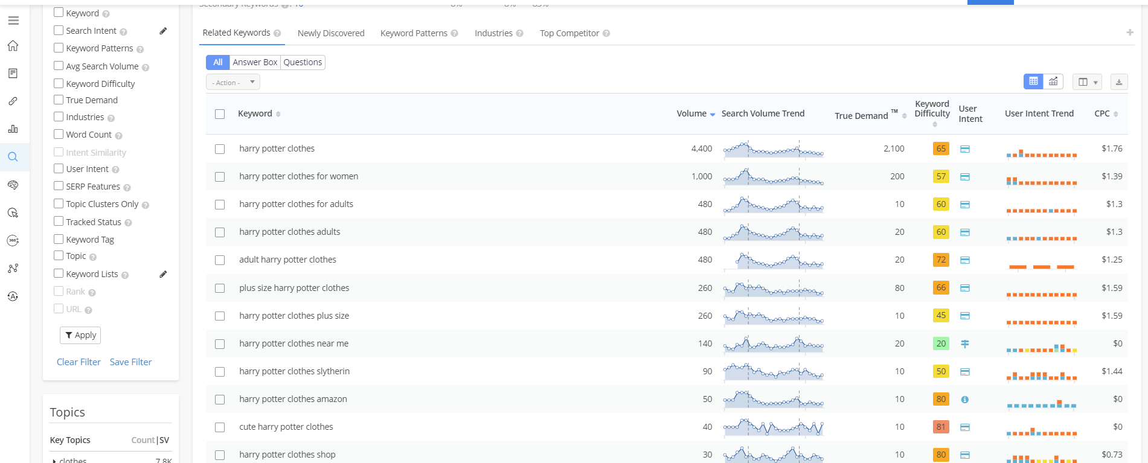Click the download export icon
This screenshot has width=1148, height=463.
[x=1118, y=82]
